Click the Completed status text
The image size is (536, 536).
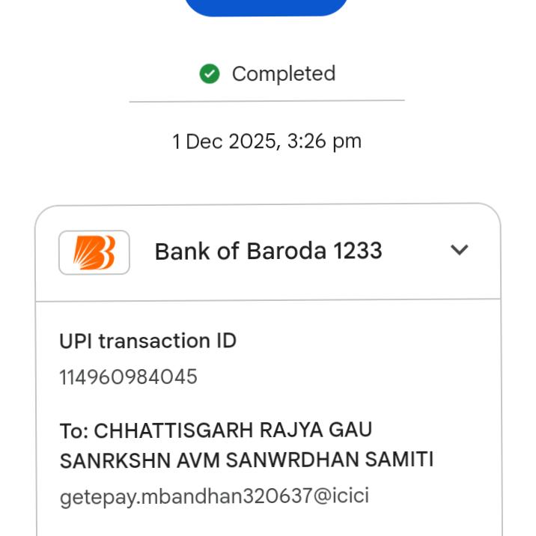[x=283, y=74]
